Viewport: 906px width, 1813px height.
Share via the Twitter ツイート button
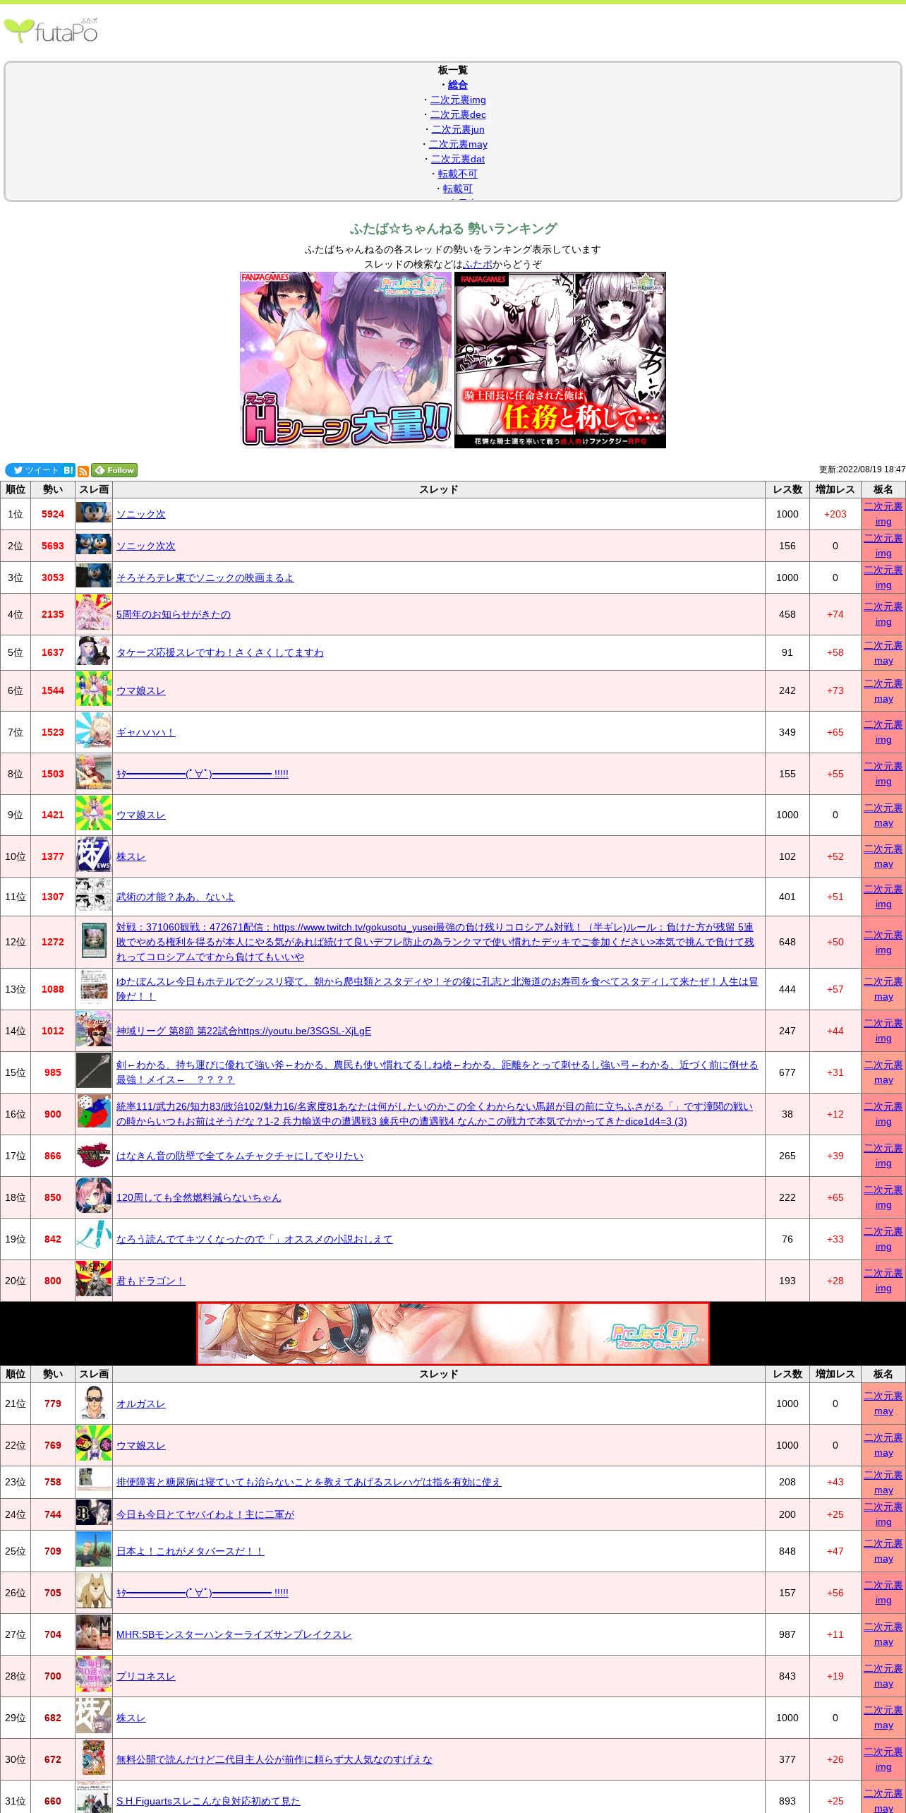click(34, 470)
